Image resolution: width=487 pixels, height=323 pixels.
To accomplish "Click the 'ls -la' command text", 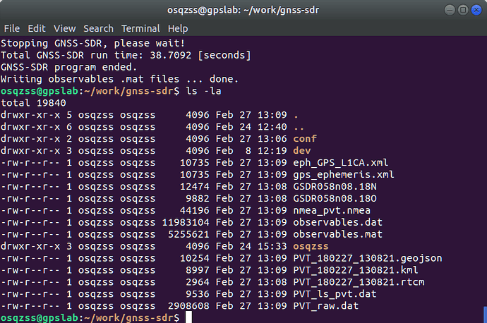I will click(203, 91).
